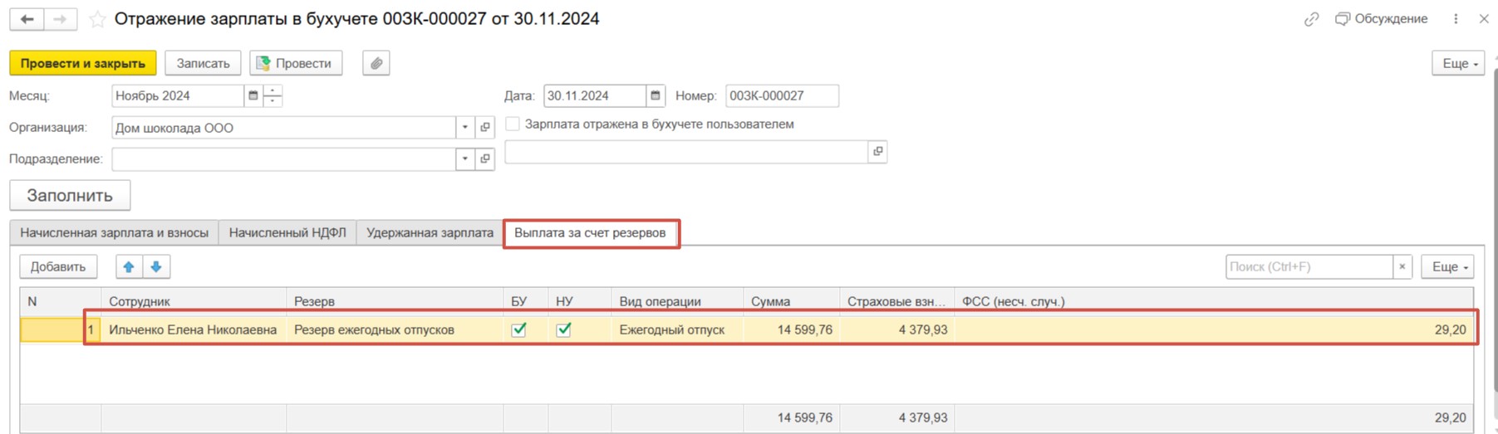Open calendar picker for Месяц field

253,96
